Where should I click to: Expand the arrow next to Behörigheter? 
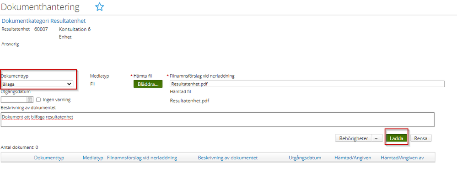coord(376,138)
